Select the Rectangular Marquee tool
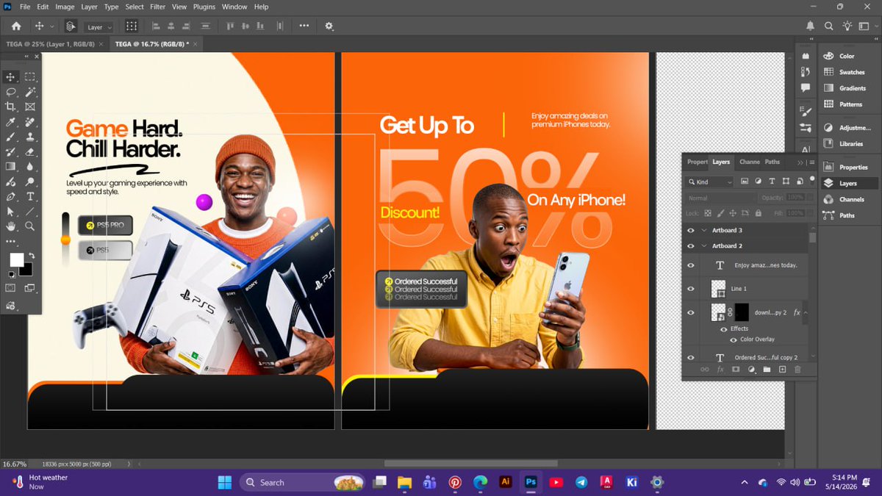Viewport: 882px width, 496px height. pos(30,76)
